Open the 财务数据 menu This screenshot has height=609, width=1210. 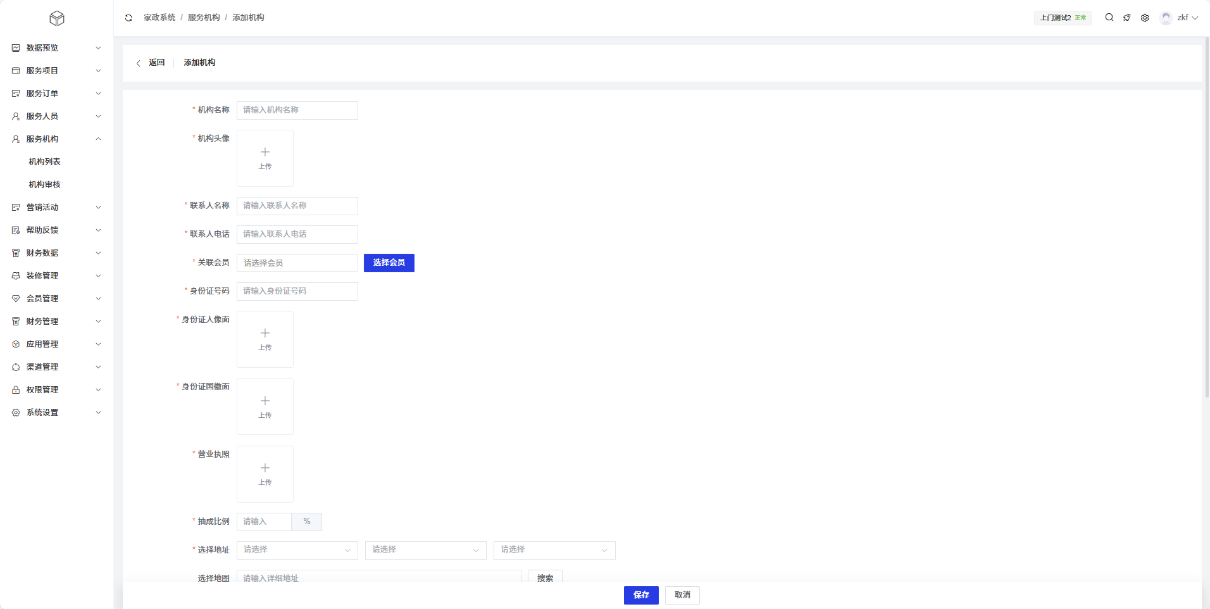56,253
